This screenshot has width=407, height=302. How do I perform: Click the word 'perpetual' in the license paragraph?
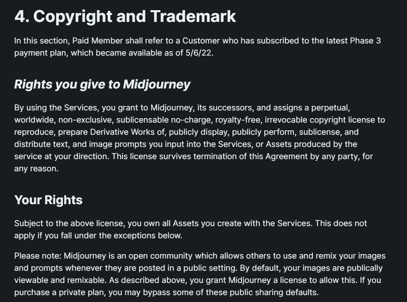pos(330,108)
